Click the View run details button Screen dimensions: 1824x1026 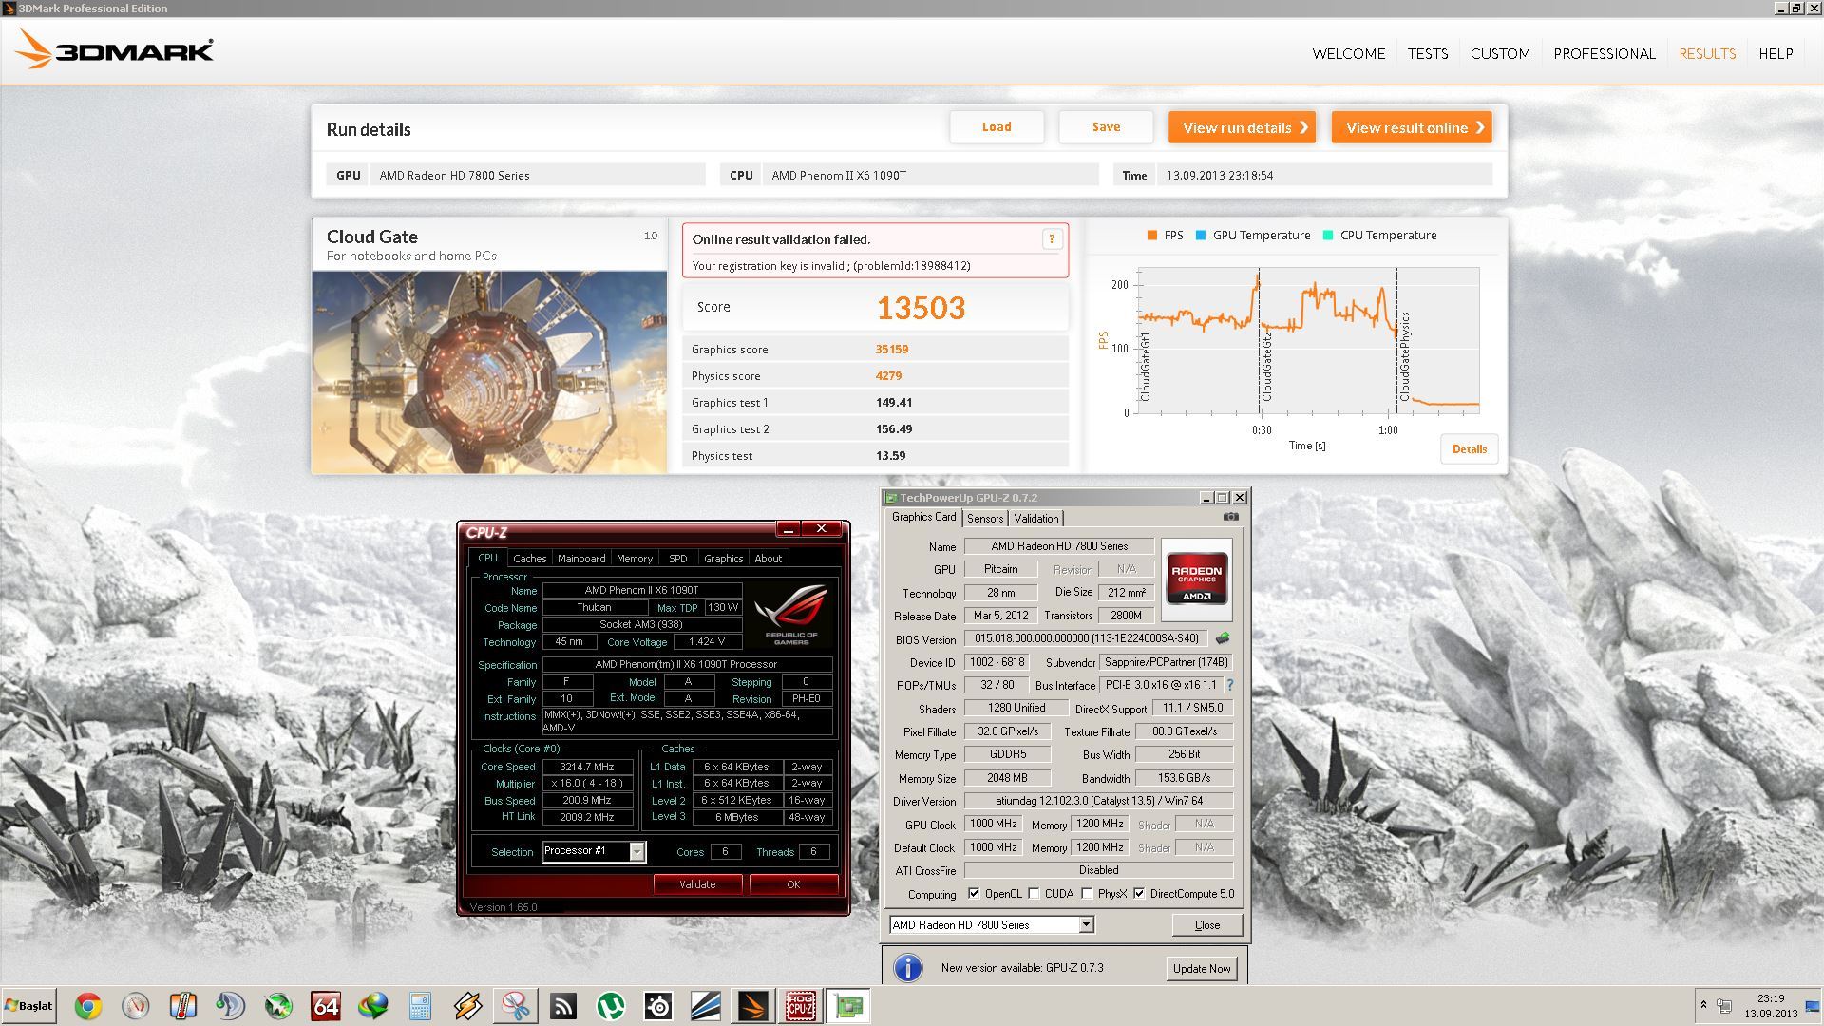click(x=1242, y=128)
